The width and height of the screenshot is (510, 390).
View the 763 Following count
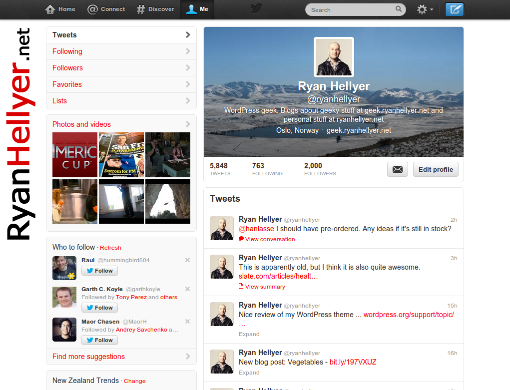point(267,169)
